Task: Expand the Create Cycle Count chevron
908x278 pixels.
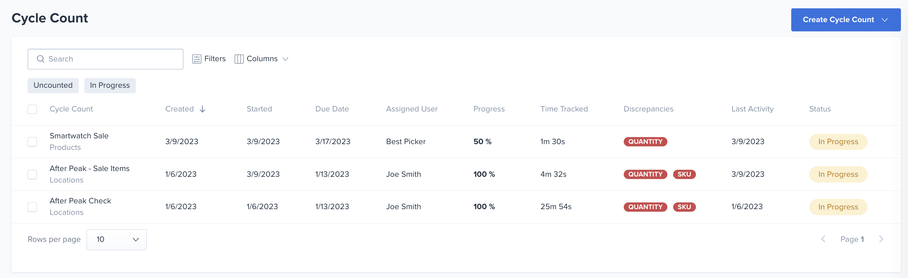Action: tap(884, 20)
